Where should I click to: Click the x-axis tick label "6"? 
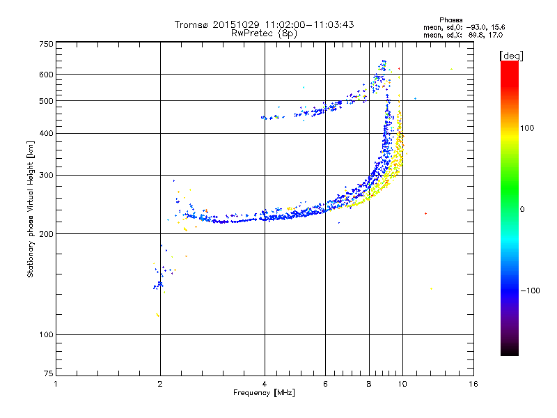[x=325, y=384]
